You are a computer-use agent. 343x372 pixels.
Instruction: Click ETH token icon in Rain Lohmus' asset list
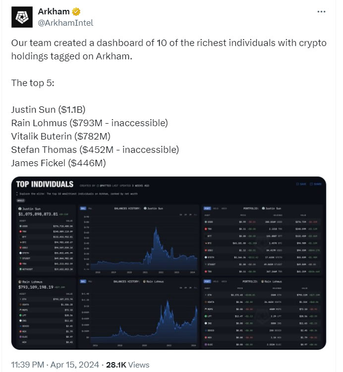pos(20,299)
